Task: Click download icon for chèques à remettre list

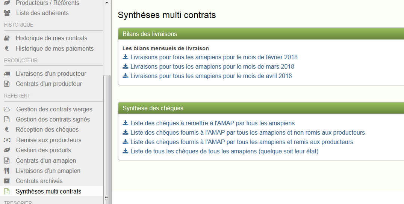Action: pos(126,123)
